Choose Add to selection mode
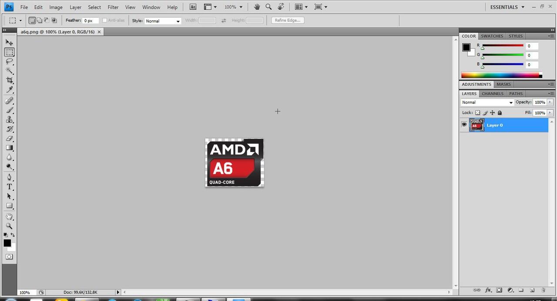 pos(39,20)
